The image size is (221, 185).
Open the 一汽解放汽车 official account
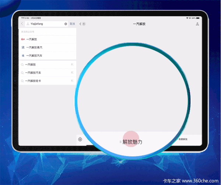[x=48, y=56]
